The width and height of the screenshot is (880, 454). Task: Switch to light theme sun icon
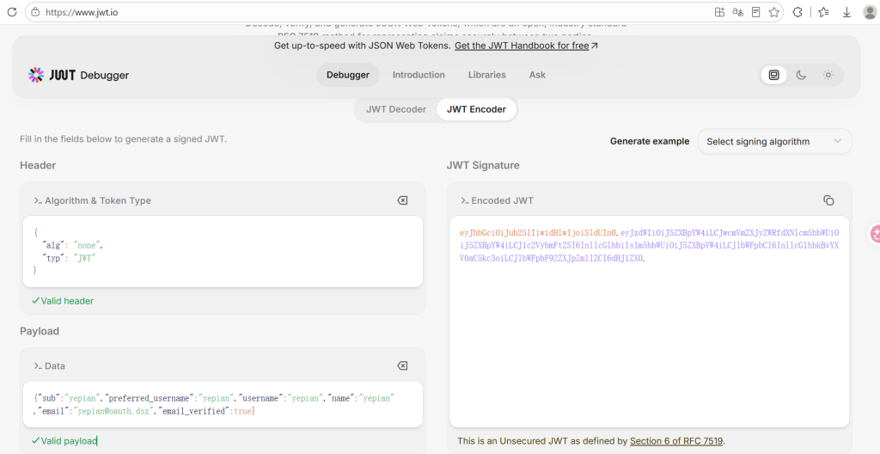pyautogui.click(x=828, y=75)
